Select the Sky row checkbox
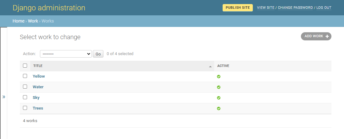The image size is (344, 139). (25, 97)
